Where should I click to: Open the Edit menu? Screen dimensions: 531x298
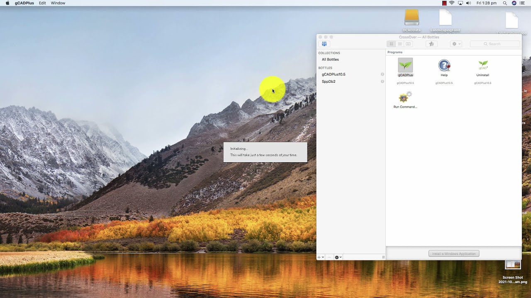[x=42, y=3]
